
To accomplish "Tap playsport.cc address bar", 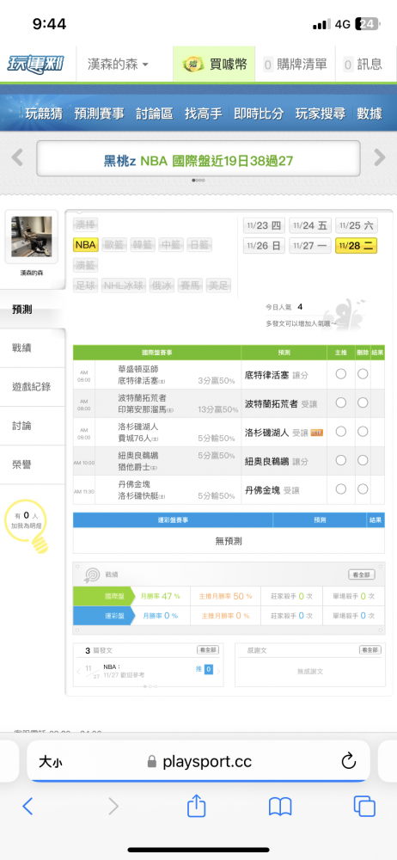I will click(198, 761).
